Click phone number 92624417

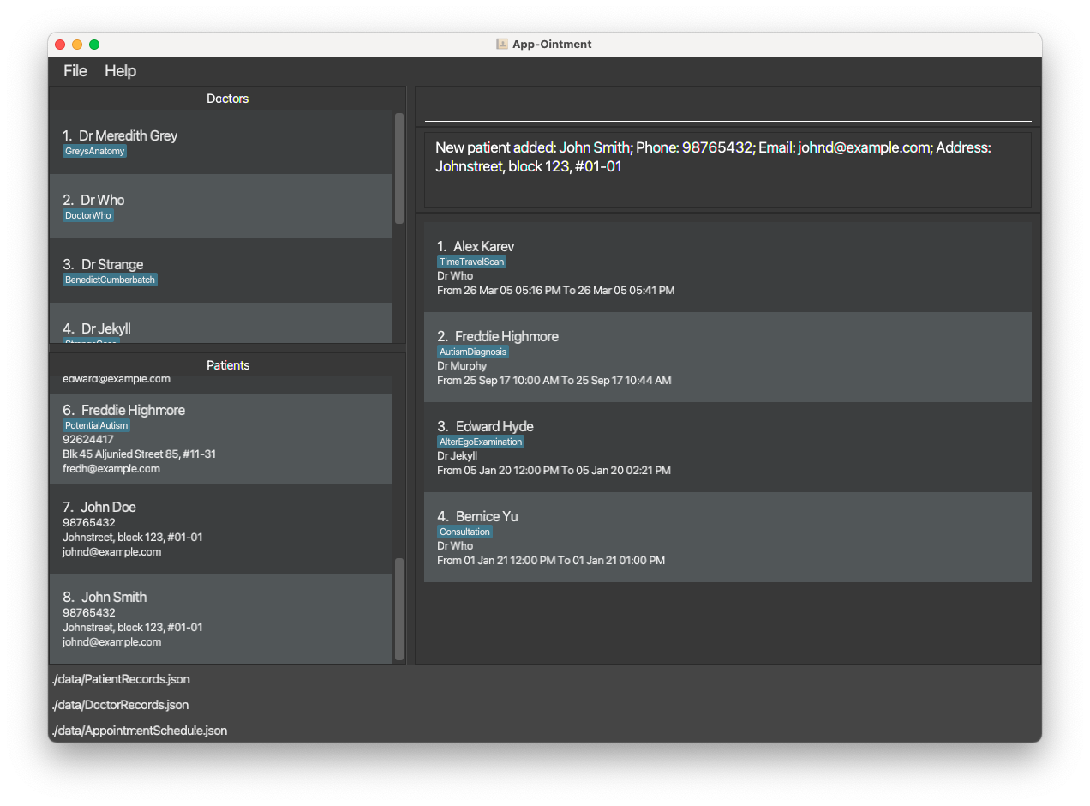tap(89, 439)
